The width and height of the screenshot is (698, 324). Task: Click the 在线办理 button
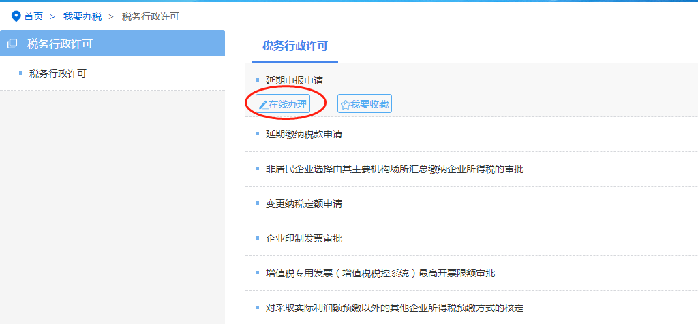[x=283, y=104]
